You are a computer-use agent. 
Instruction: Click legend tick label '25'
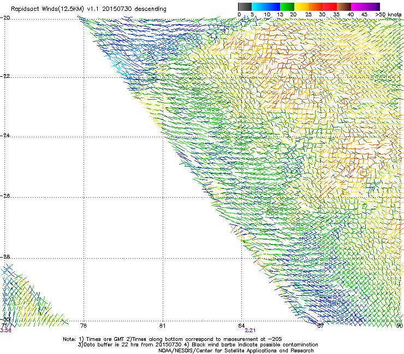pos(308,15)
